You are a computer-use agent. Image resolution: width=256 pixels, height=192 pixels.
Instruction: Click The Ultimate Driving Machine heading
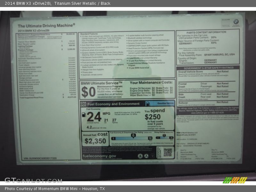(x=46, y=25)
